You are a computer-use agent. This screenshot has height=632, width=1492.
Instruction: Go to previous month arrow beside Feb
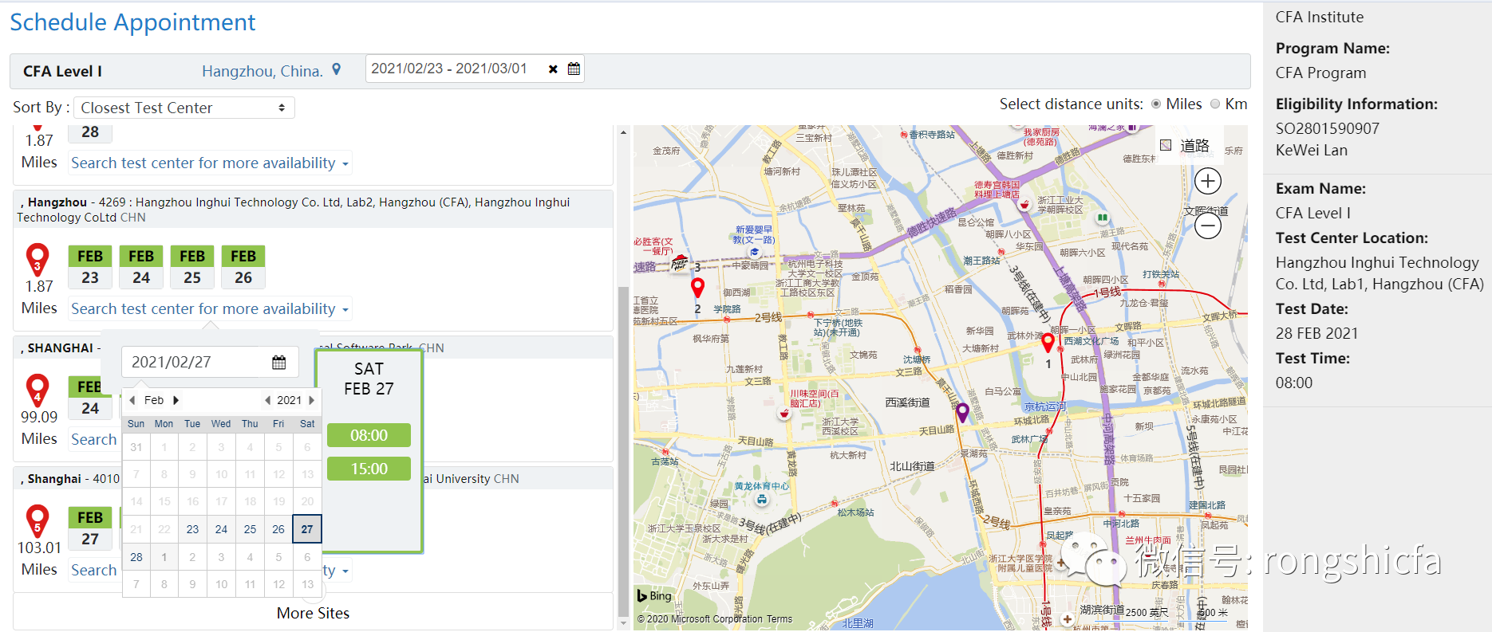click(132, 400)
